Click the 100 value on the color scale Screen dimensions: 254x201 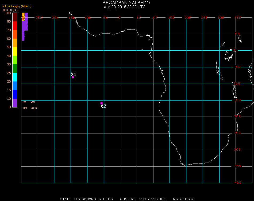click(x=8, y=13)
